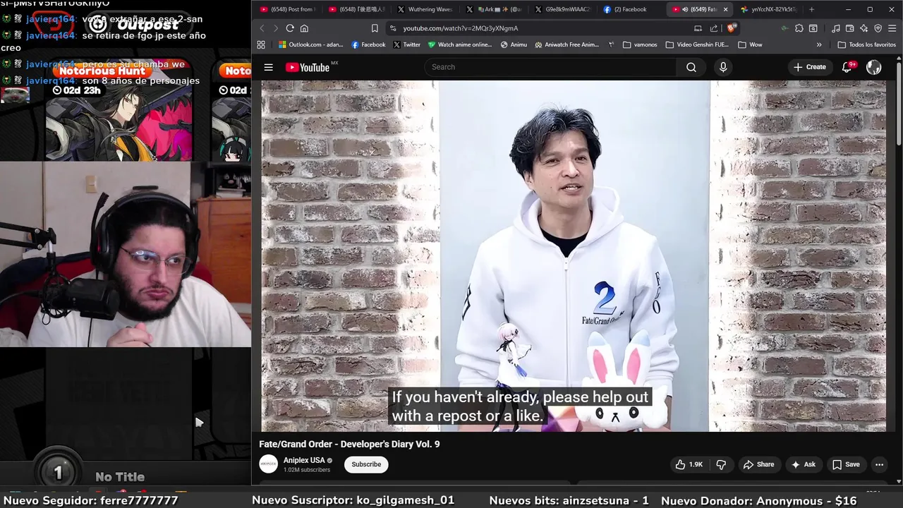Close the active (6549) Fate tab
The width and height of the screenshot is (903, 508).
point(725,9)
